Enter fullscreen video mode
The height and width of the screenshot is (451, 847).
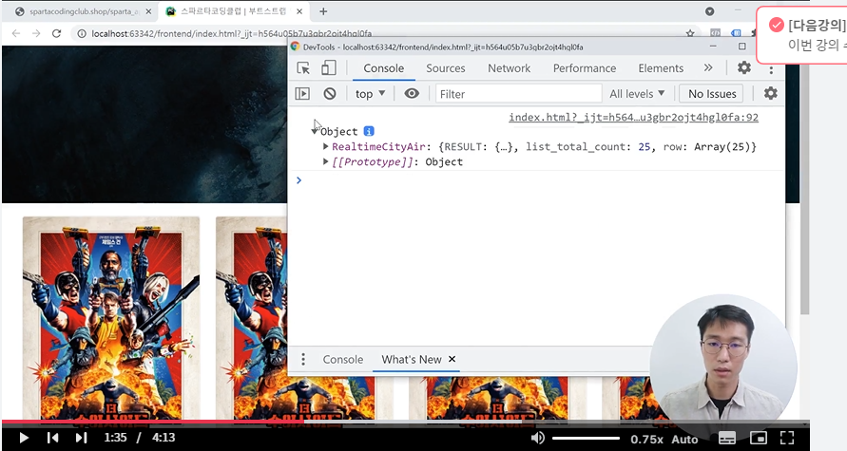pos(787,438)
